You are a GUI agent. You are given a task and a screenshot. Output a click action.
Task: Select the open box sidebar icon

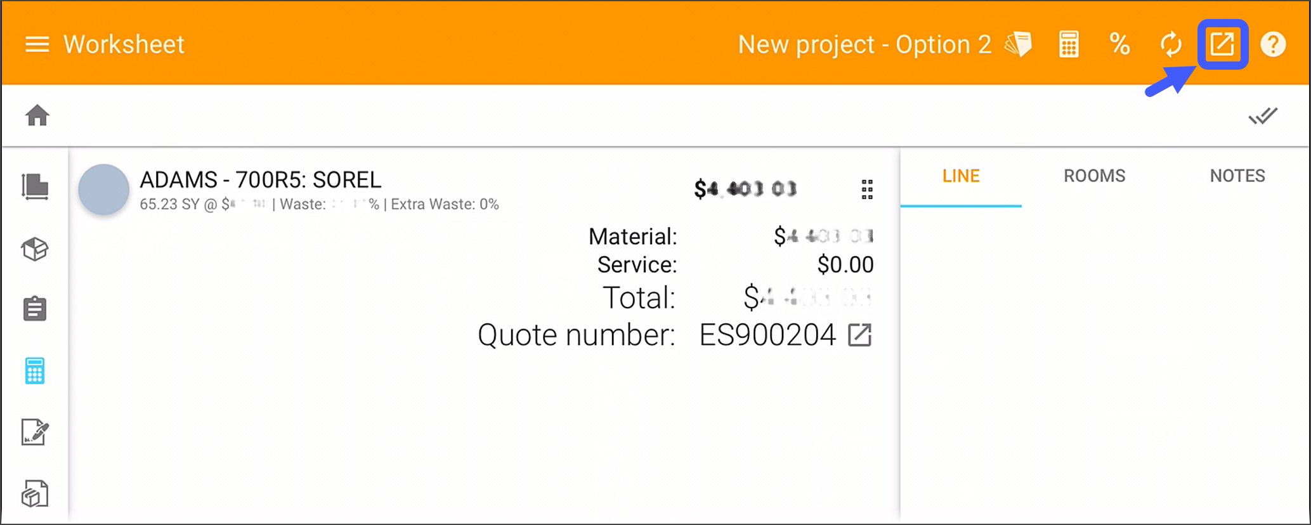[35, 249]
